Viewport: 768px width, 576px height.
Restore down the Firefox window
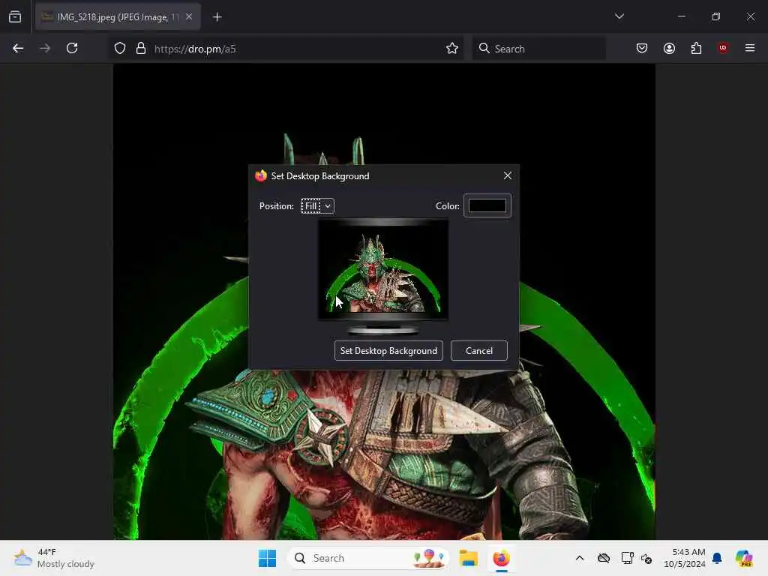pos(715,16)
